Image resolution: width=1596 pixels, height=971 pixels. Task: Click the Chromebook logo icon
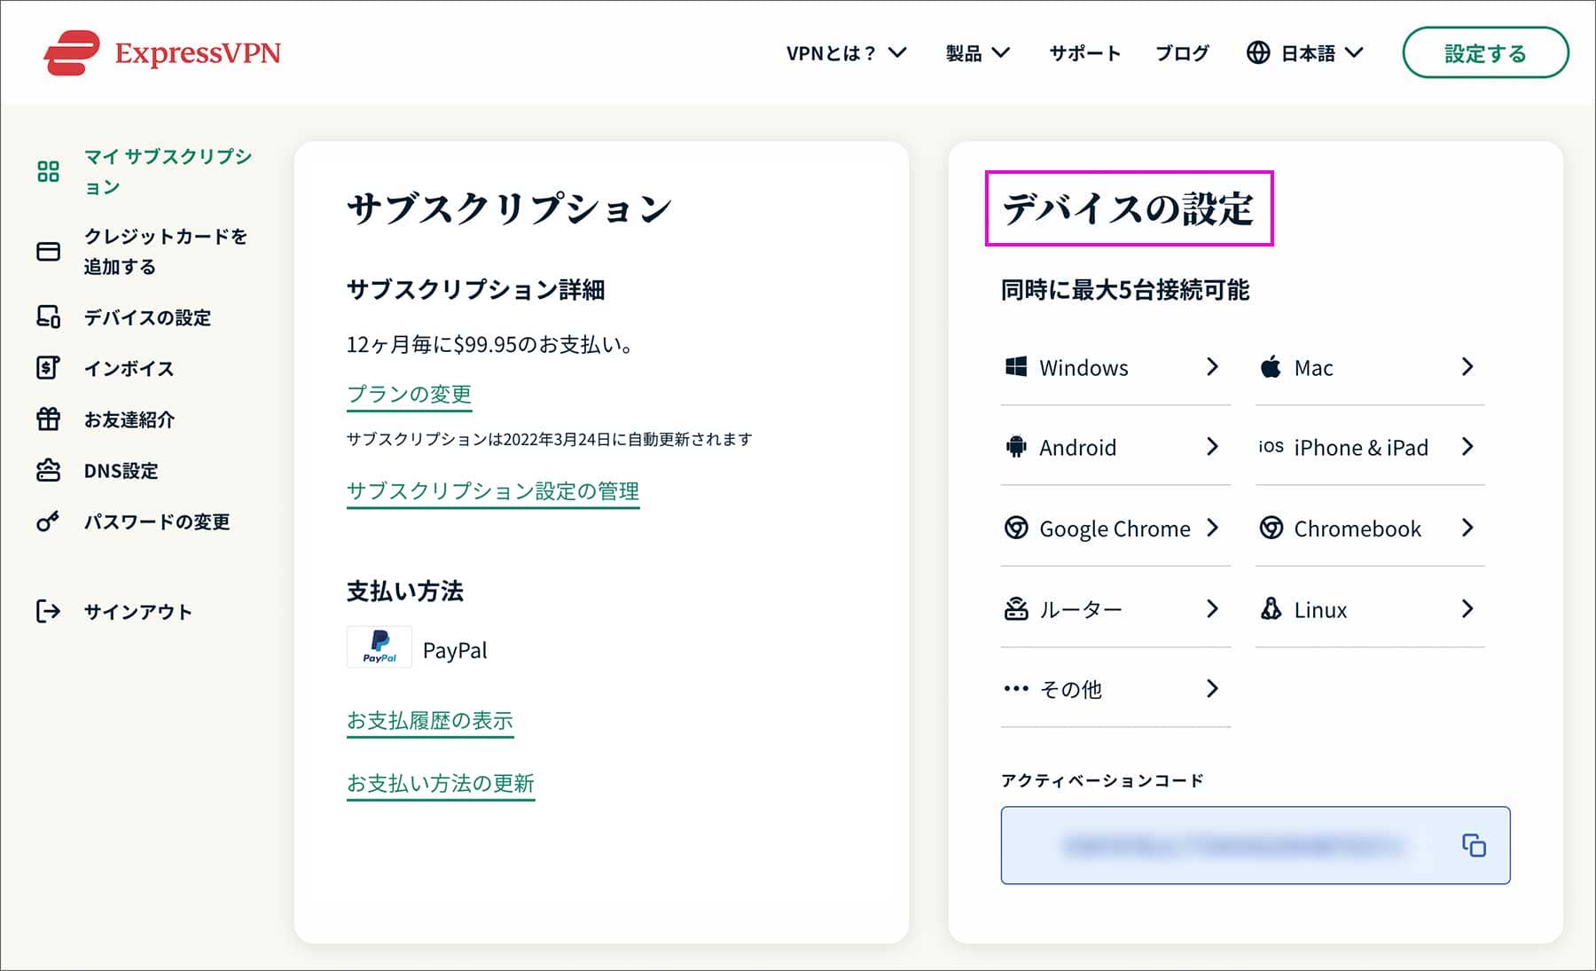[x=1271, y=528]
